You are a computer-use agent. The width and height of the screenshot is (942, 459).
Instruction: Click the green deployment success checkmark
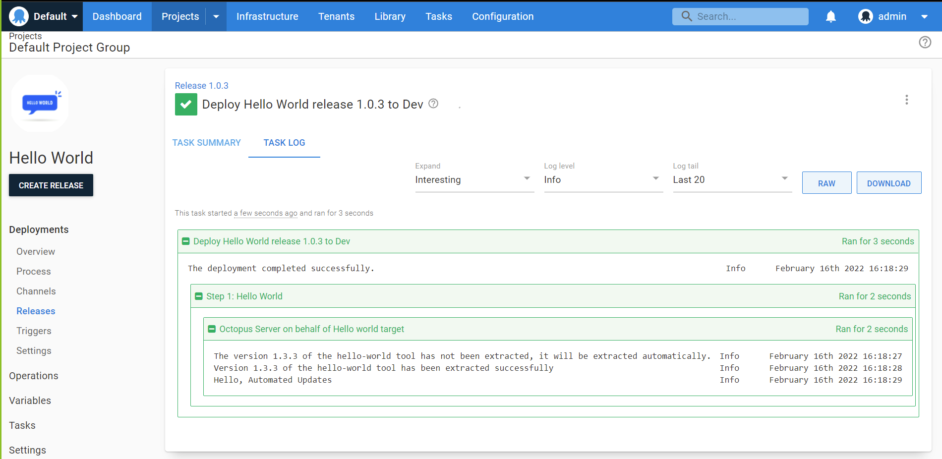tap(186, 104)
